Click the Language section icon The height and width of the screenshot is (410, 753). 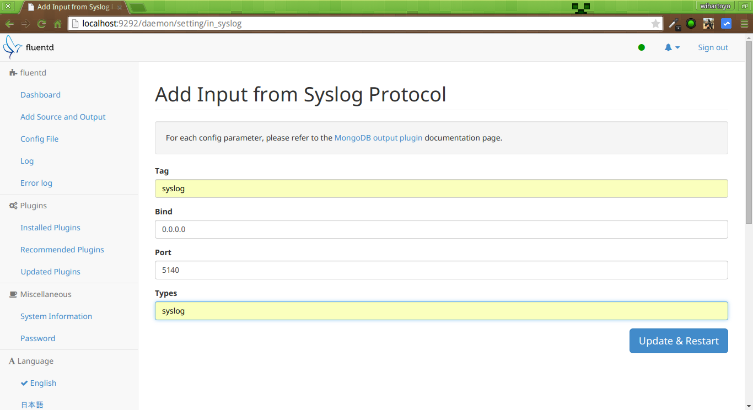point(12,360)
